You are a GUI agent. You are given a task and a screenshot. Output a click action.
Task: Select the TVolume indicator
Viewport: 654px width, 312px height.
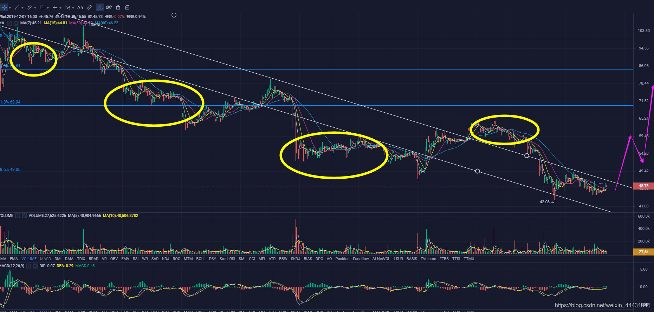pyautogui.click(x=428, y=259)
